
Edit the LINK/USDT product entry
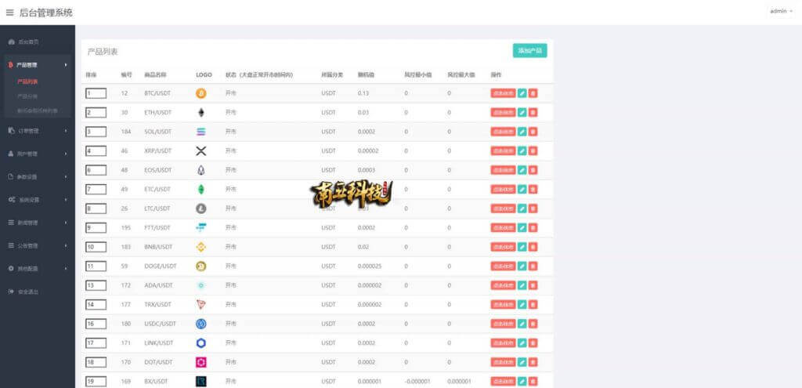(x=522, y=343)
